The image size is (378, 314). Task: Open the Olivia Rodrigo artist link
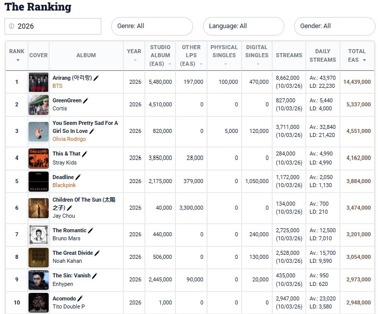point(69,139)
